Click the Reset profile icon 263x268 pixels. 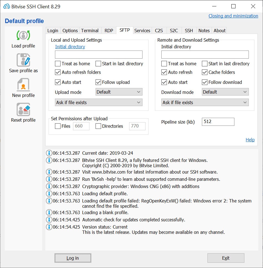tap(23, 109)
